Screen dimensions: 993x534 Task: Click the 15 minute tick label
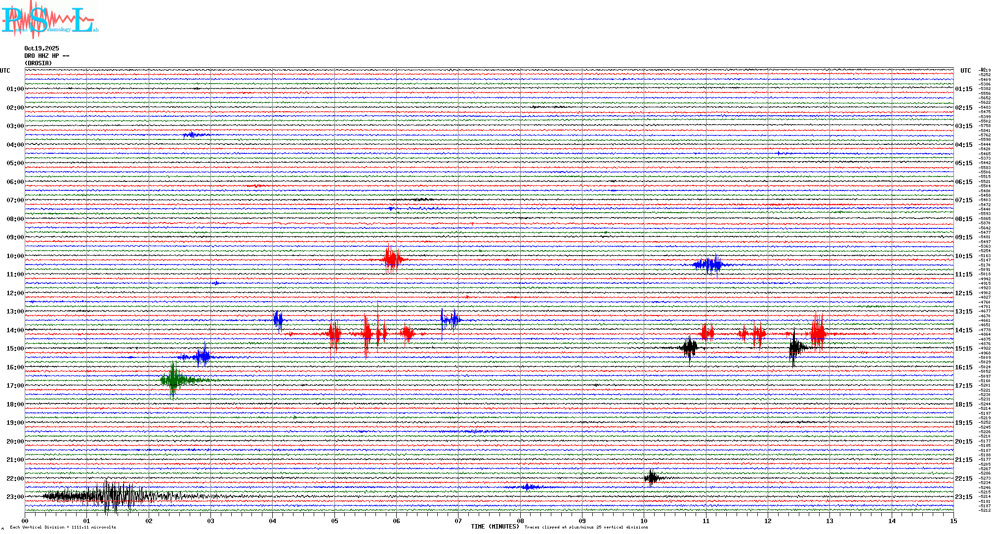click(x=953, y=521)
